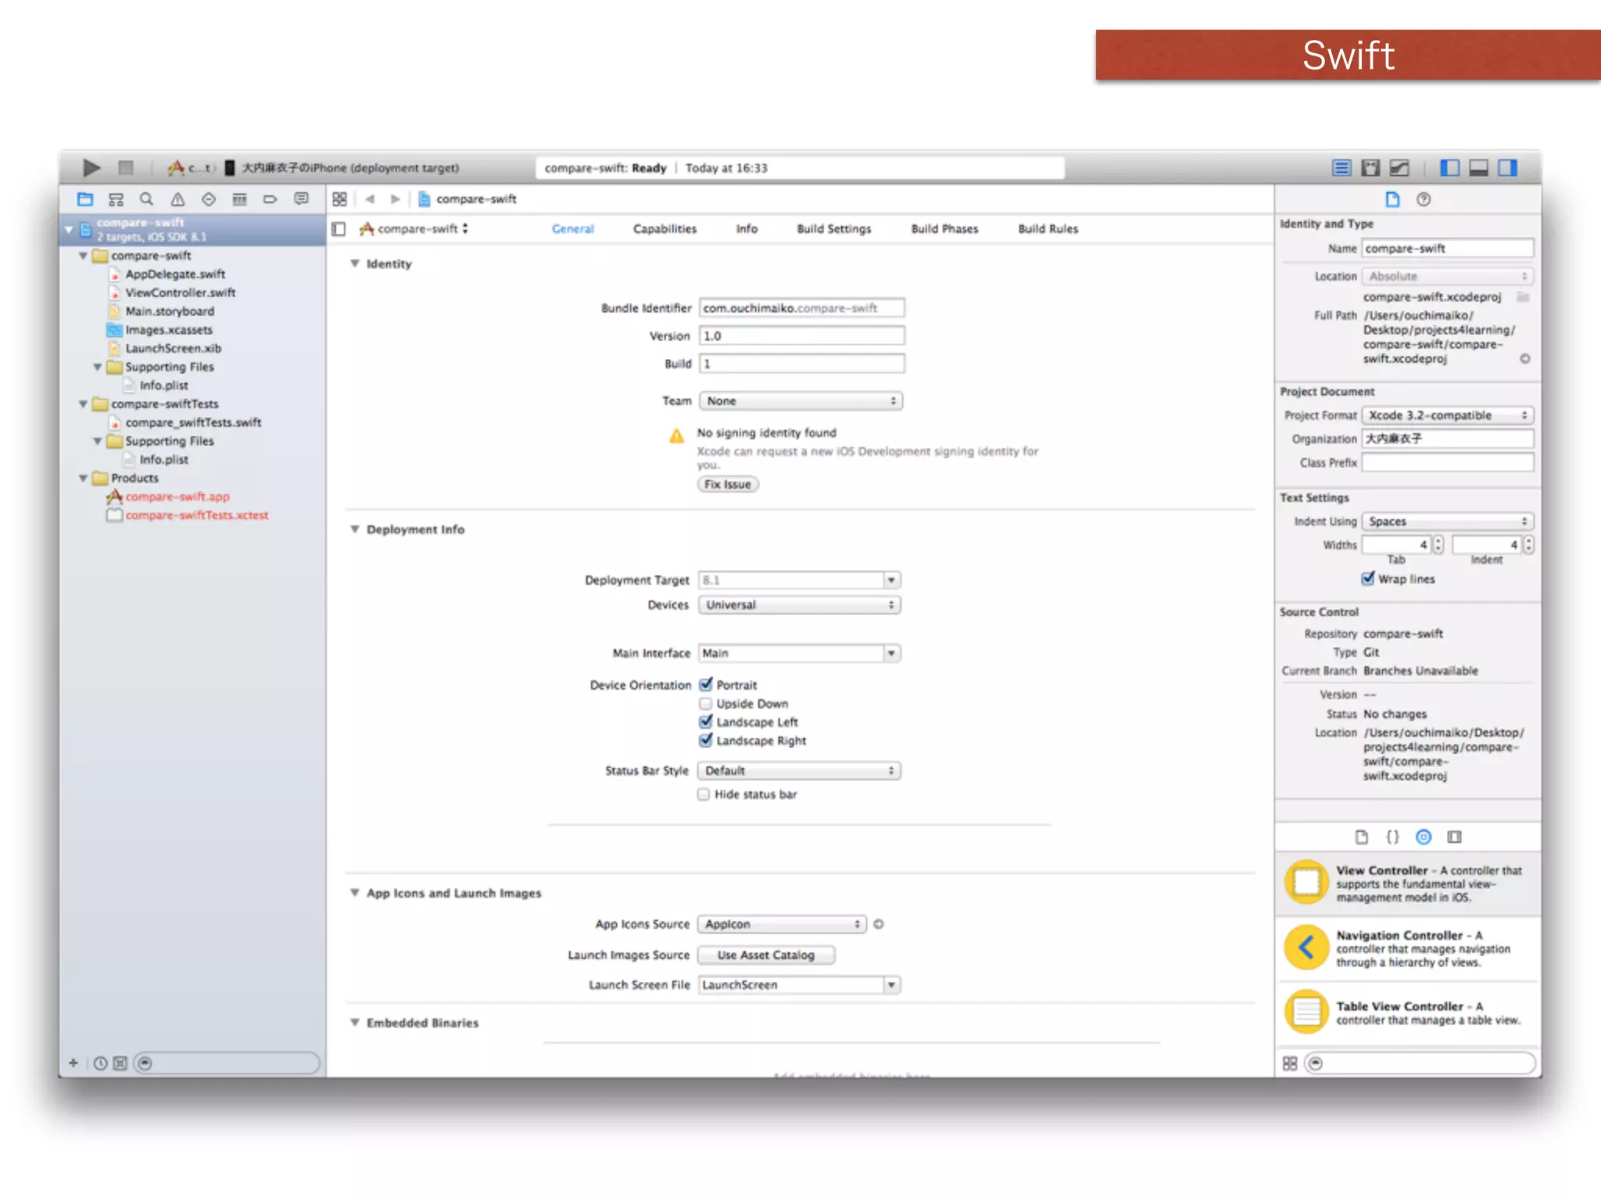Switch to the Capabilities tab

tap(664, 229)
